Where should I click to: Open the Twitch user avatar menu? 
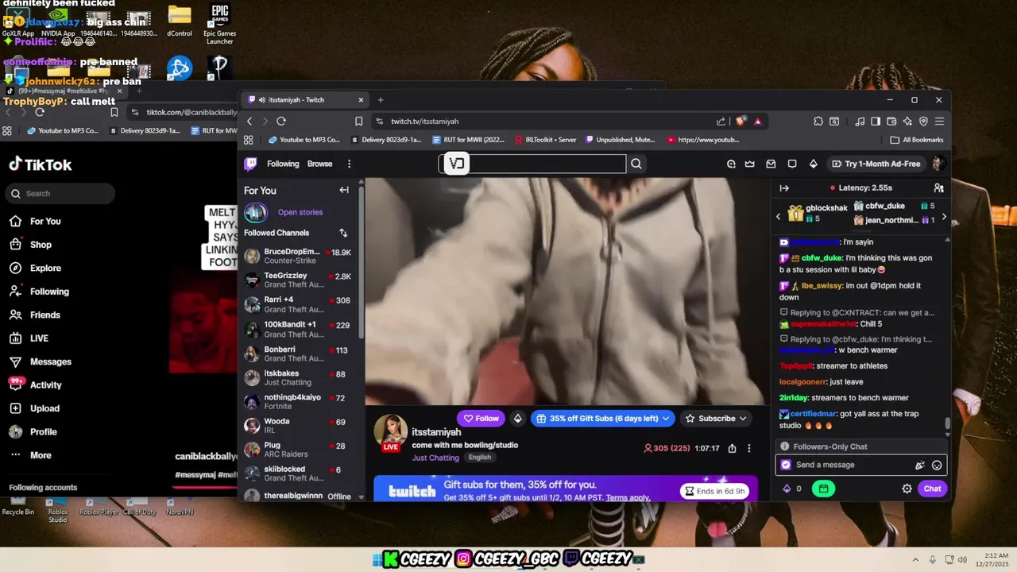938,164
